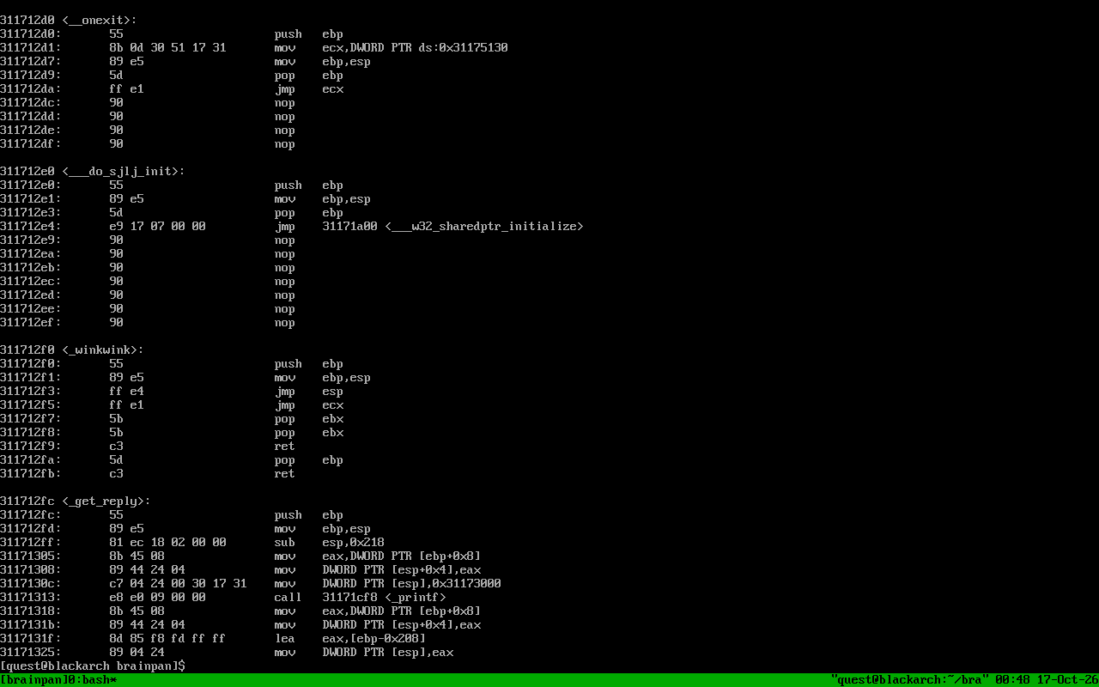Click the 'call 31171cf8 <_printf>' line
The image size is (1099, 687).
pyautogui.click(x=361, y=598)
